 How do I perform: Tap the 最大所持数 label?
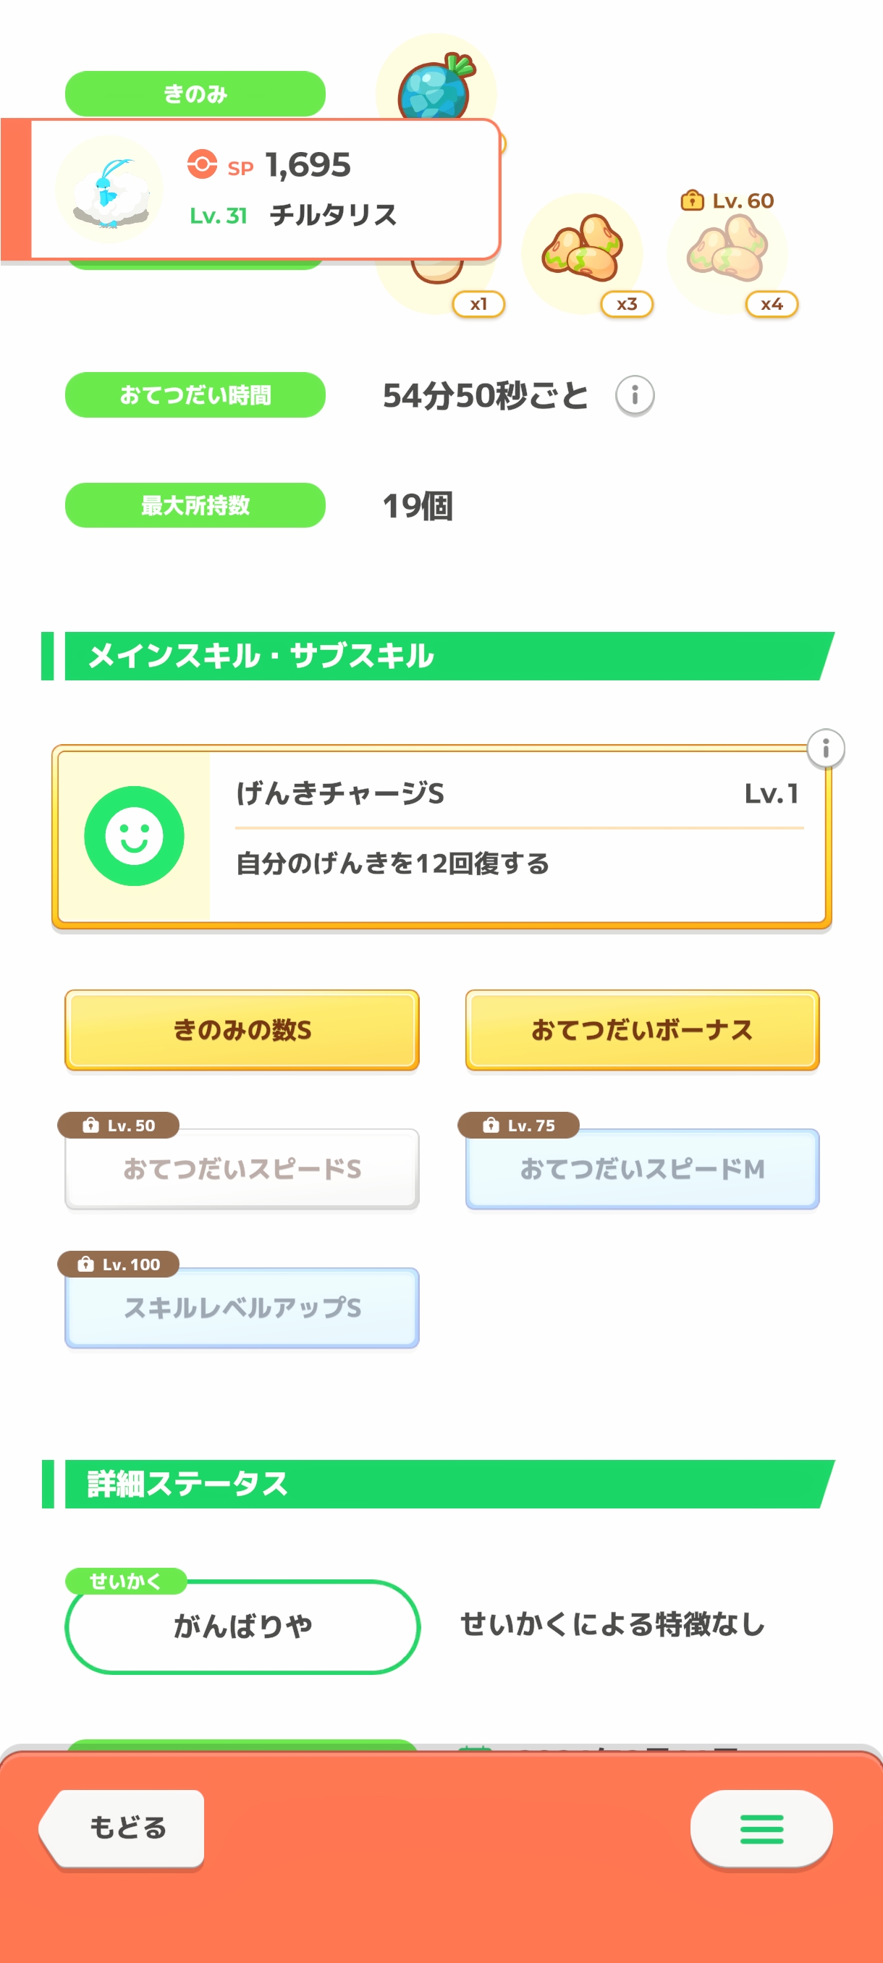pyautogui.click(x=195, y=505)
